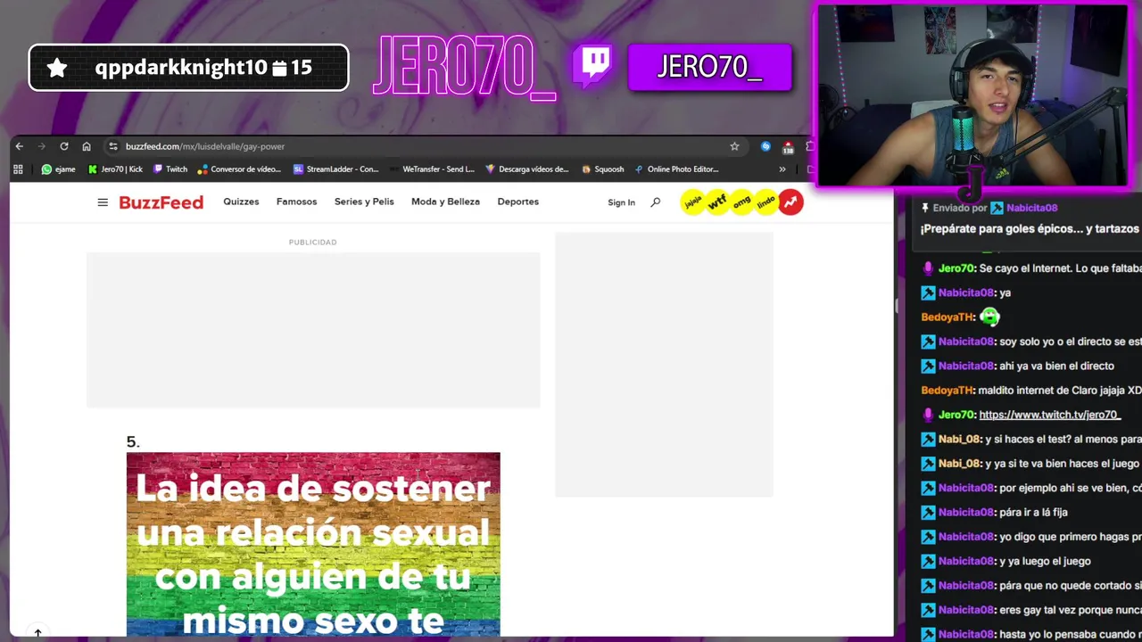Open the Series y Pelis section
The width and height of the screenshot is (1142, 642).
[x=364, y=202]
